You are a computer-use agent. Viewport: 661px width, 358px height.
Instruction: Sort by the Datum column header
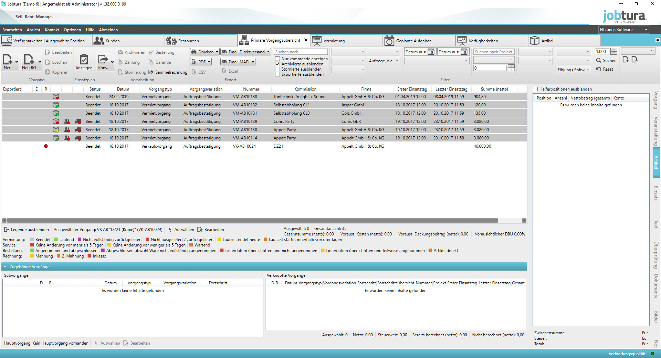123,89
